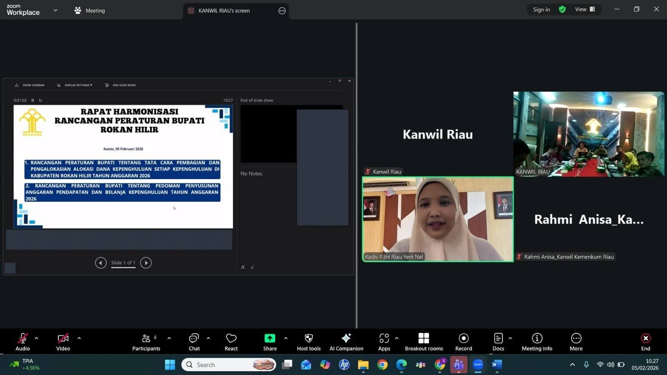The height and width of the screenshot is (375, 667).
Task: Expand the Audio options arrow
Action: [36, 338]
